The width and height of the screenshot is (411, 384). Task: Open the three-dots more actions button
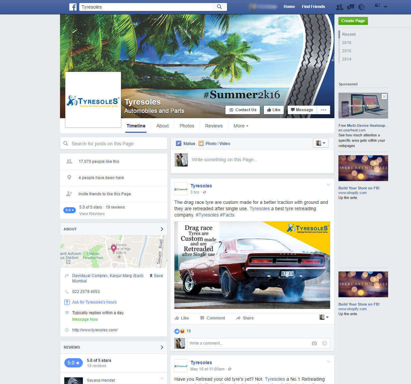tap(323, 110)
